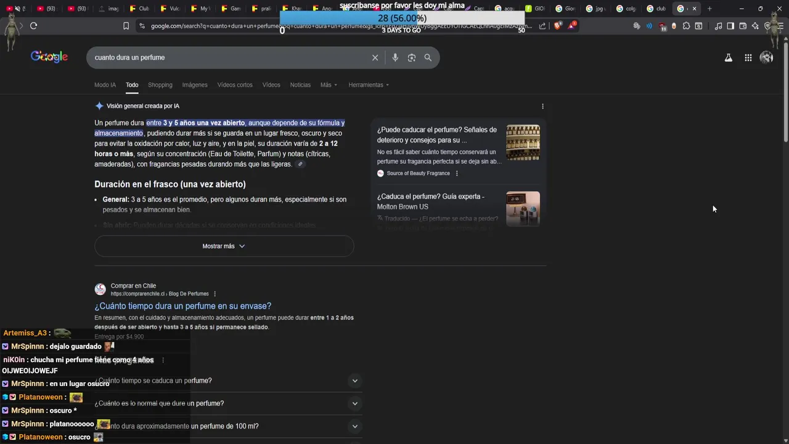789x444 pixels.
Task: Reload the current page
Action: (x=33, y=26)
